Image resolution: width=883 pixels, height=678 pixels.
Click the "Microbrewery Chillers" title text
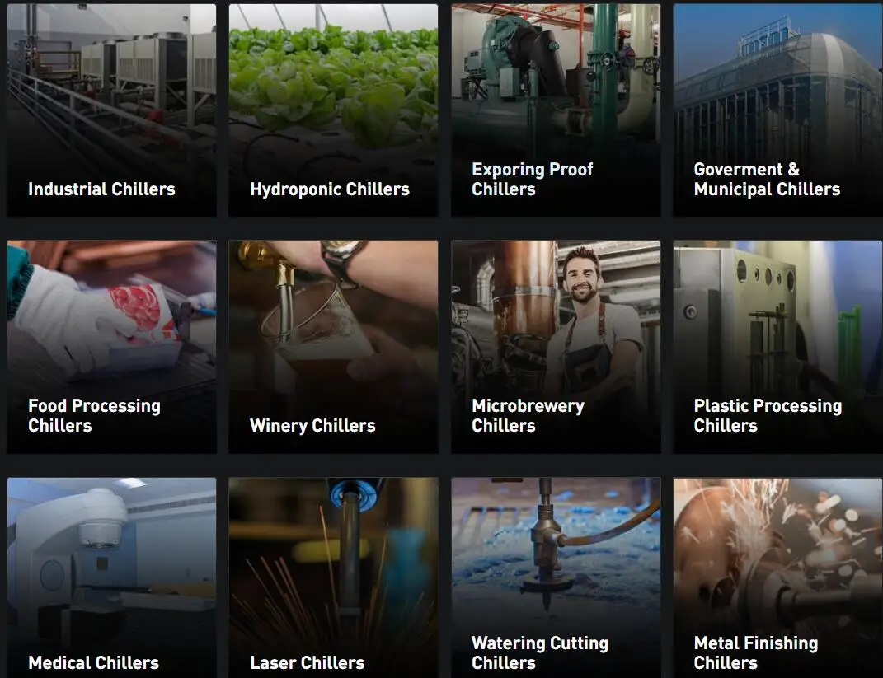coord(528,416)
